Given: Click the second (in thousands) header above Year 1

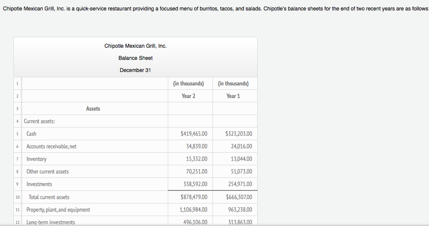Looking at the screenshot, I should pos(233,84).
